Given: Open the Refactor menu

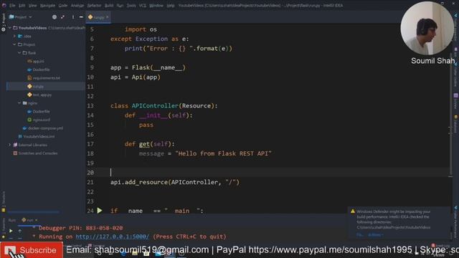Looking at the screenshot, I should (94, 5).
